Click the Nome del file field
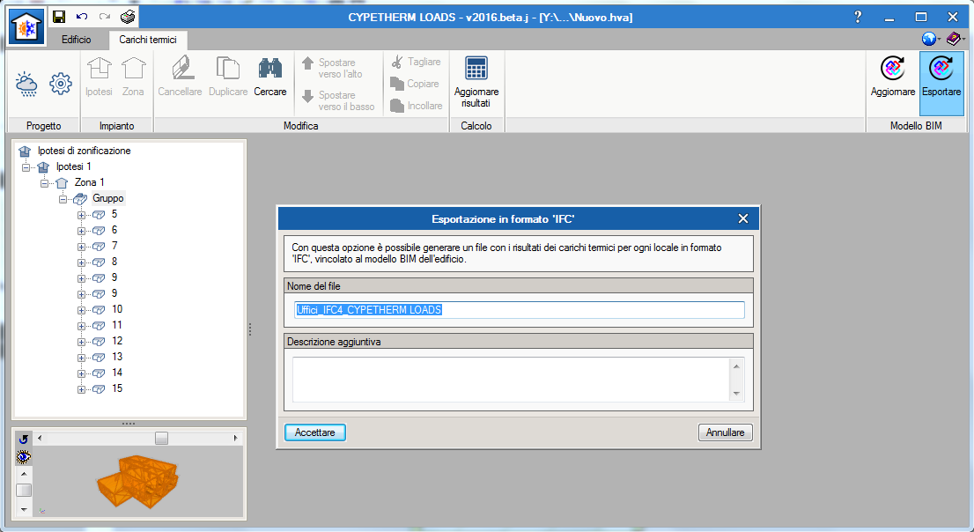The height and width of the screenshot is (532, 974). coord(520,310)
